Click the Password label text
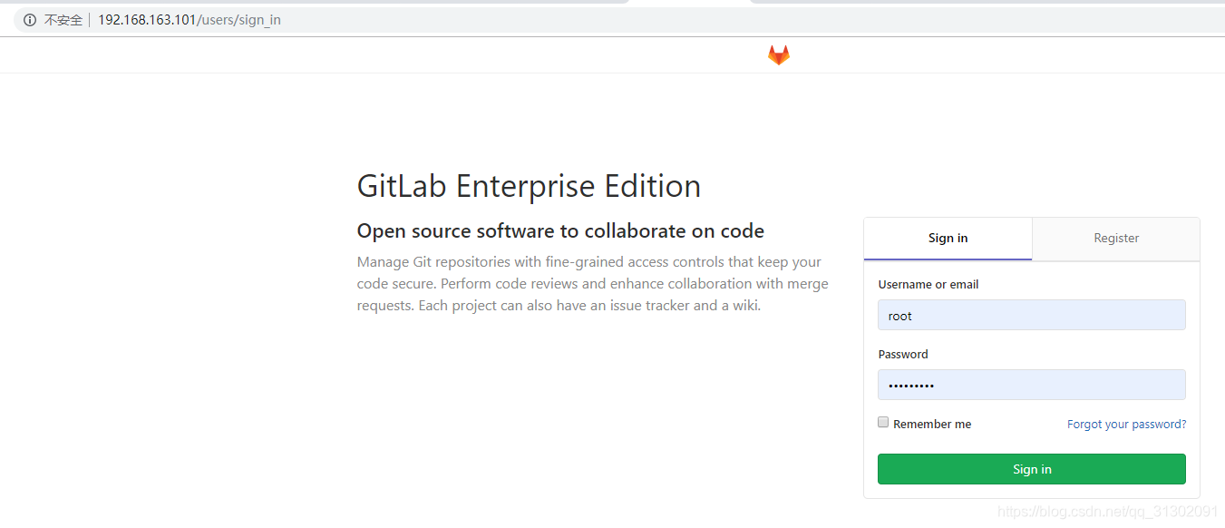 pos(903,355)
